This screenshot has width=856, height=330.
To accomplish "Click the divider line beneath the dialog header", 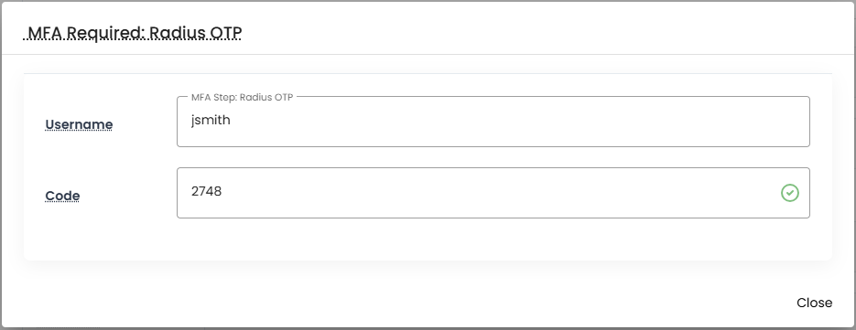I will coord(428,54).
